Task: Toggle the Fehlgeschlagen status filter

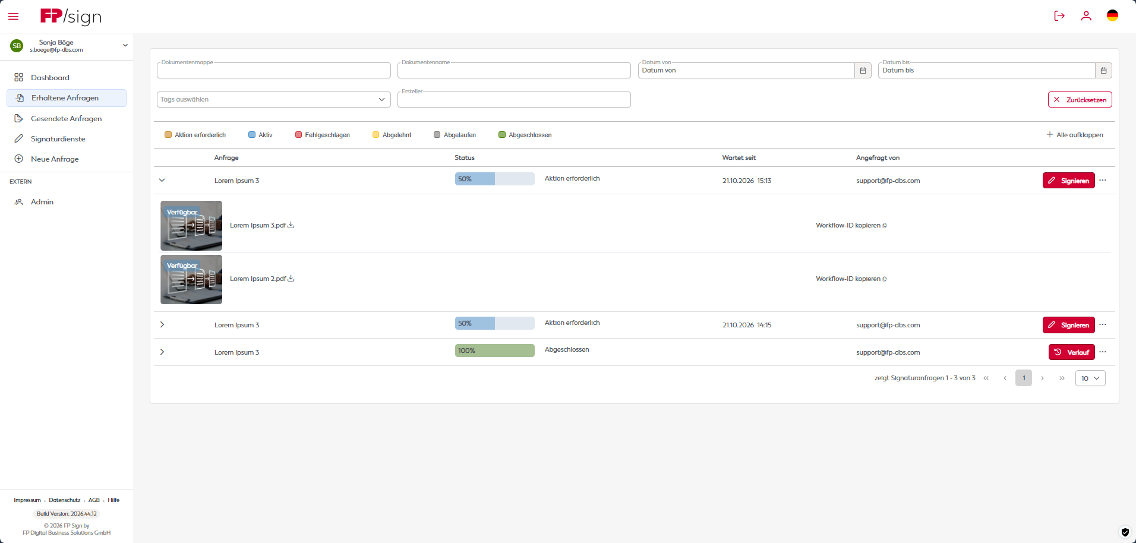Action: click(x=322, y=135)
